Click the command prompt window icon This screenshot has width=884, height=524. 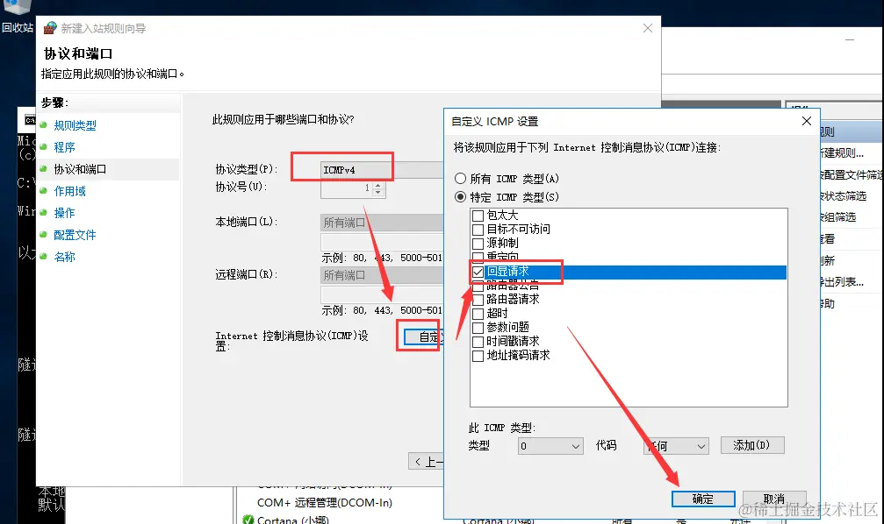point(30,120)
